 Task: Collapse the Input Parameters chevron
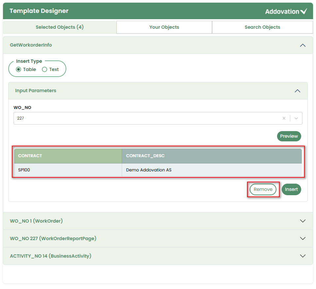click(x=297, y=91)
